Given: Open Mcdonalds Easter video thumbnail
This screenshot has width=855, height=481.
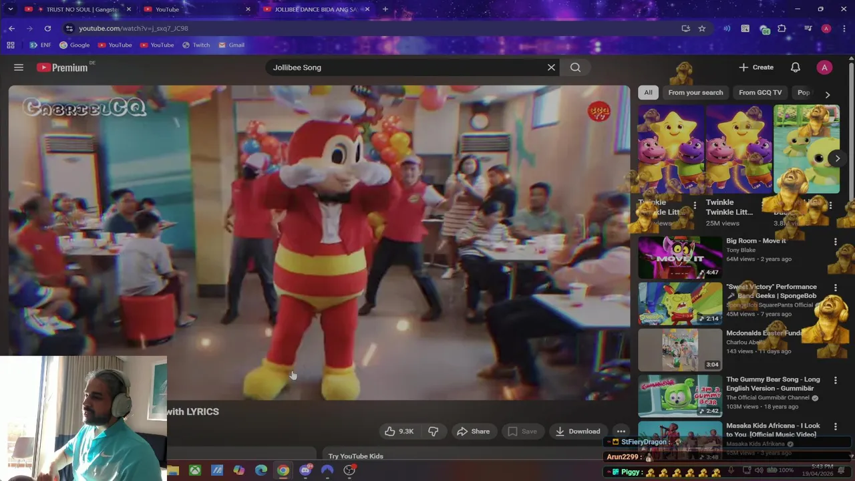Looking at the screenshot, I should [680, 350].
